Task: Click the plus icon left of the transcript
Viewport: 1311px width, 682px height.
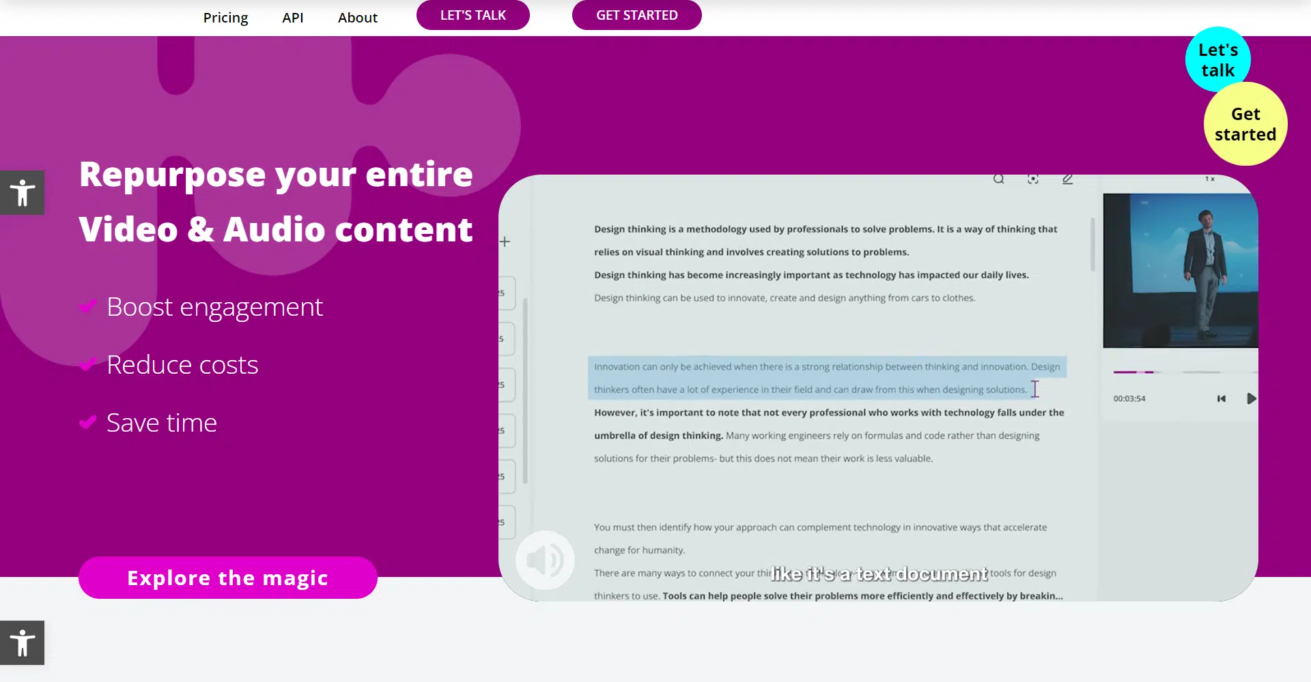Action: click(x=505, y=241)
